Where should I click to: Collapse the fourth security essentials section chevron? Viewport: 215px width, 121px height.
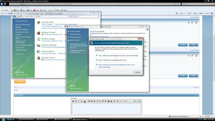145,56
